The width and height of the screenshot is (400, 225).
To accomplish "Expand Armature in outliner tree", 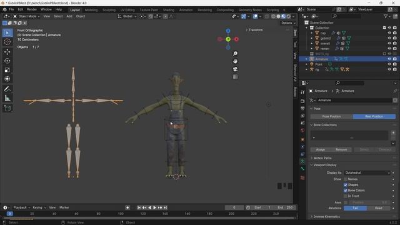I will 307,59.
